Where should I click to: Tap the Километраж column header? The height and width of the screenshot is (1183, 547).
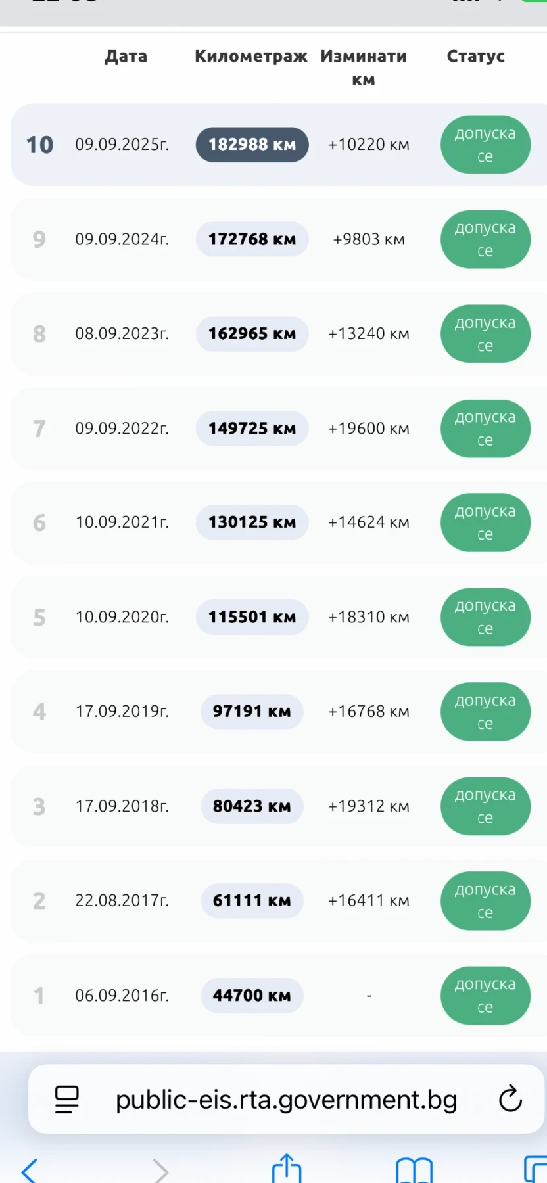250,57
